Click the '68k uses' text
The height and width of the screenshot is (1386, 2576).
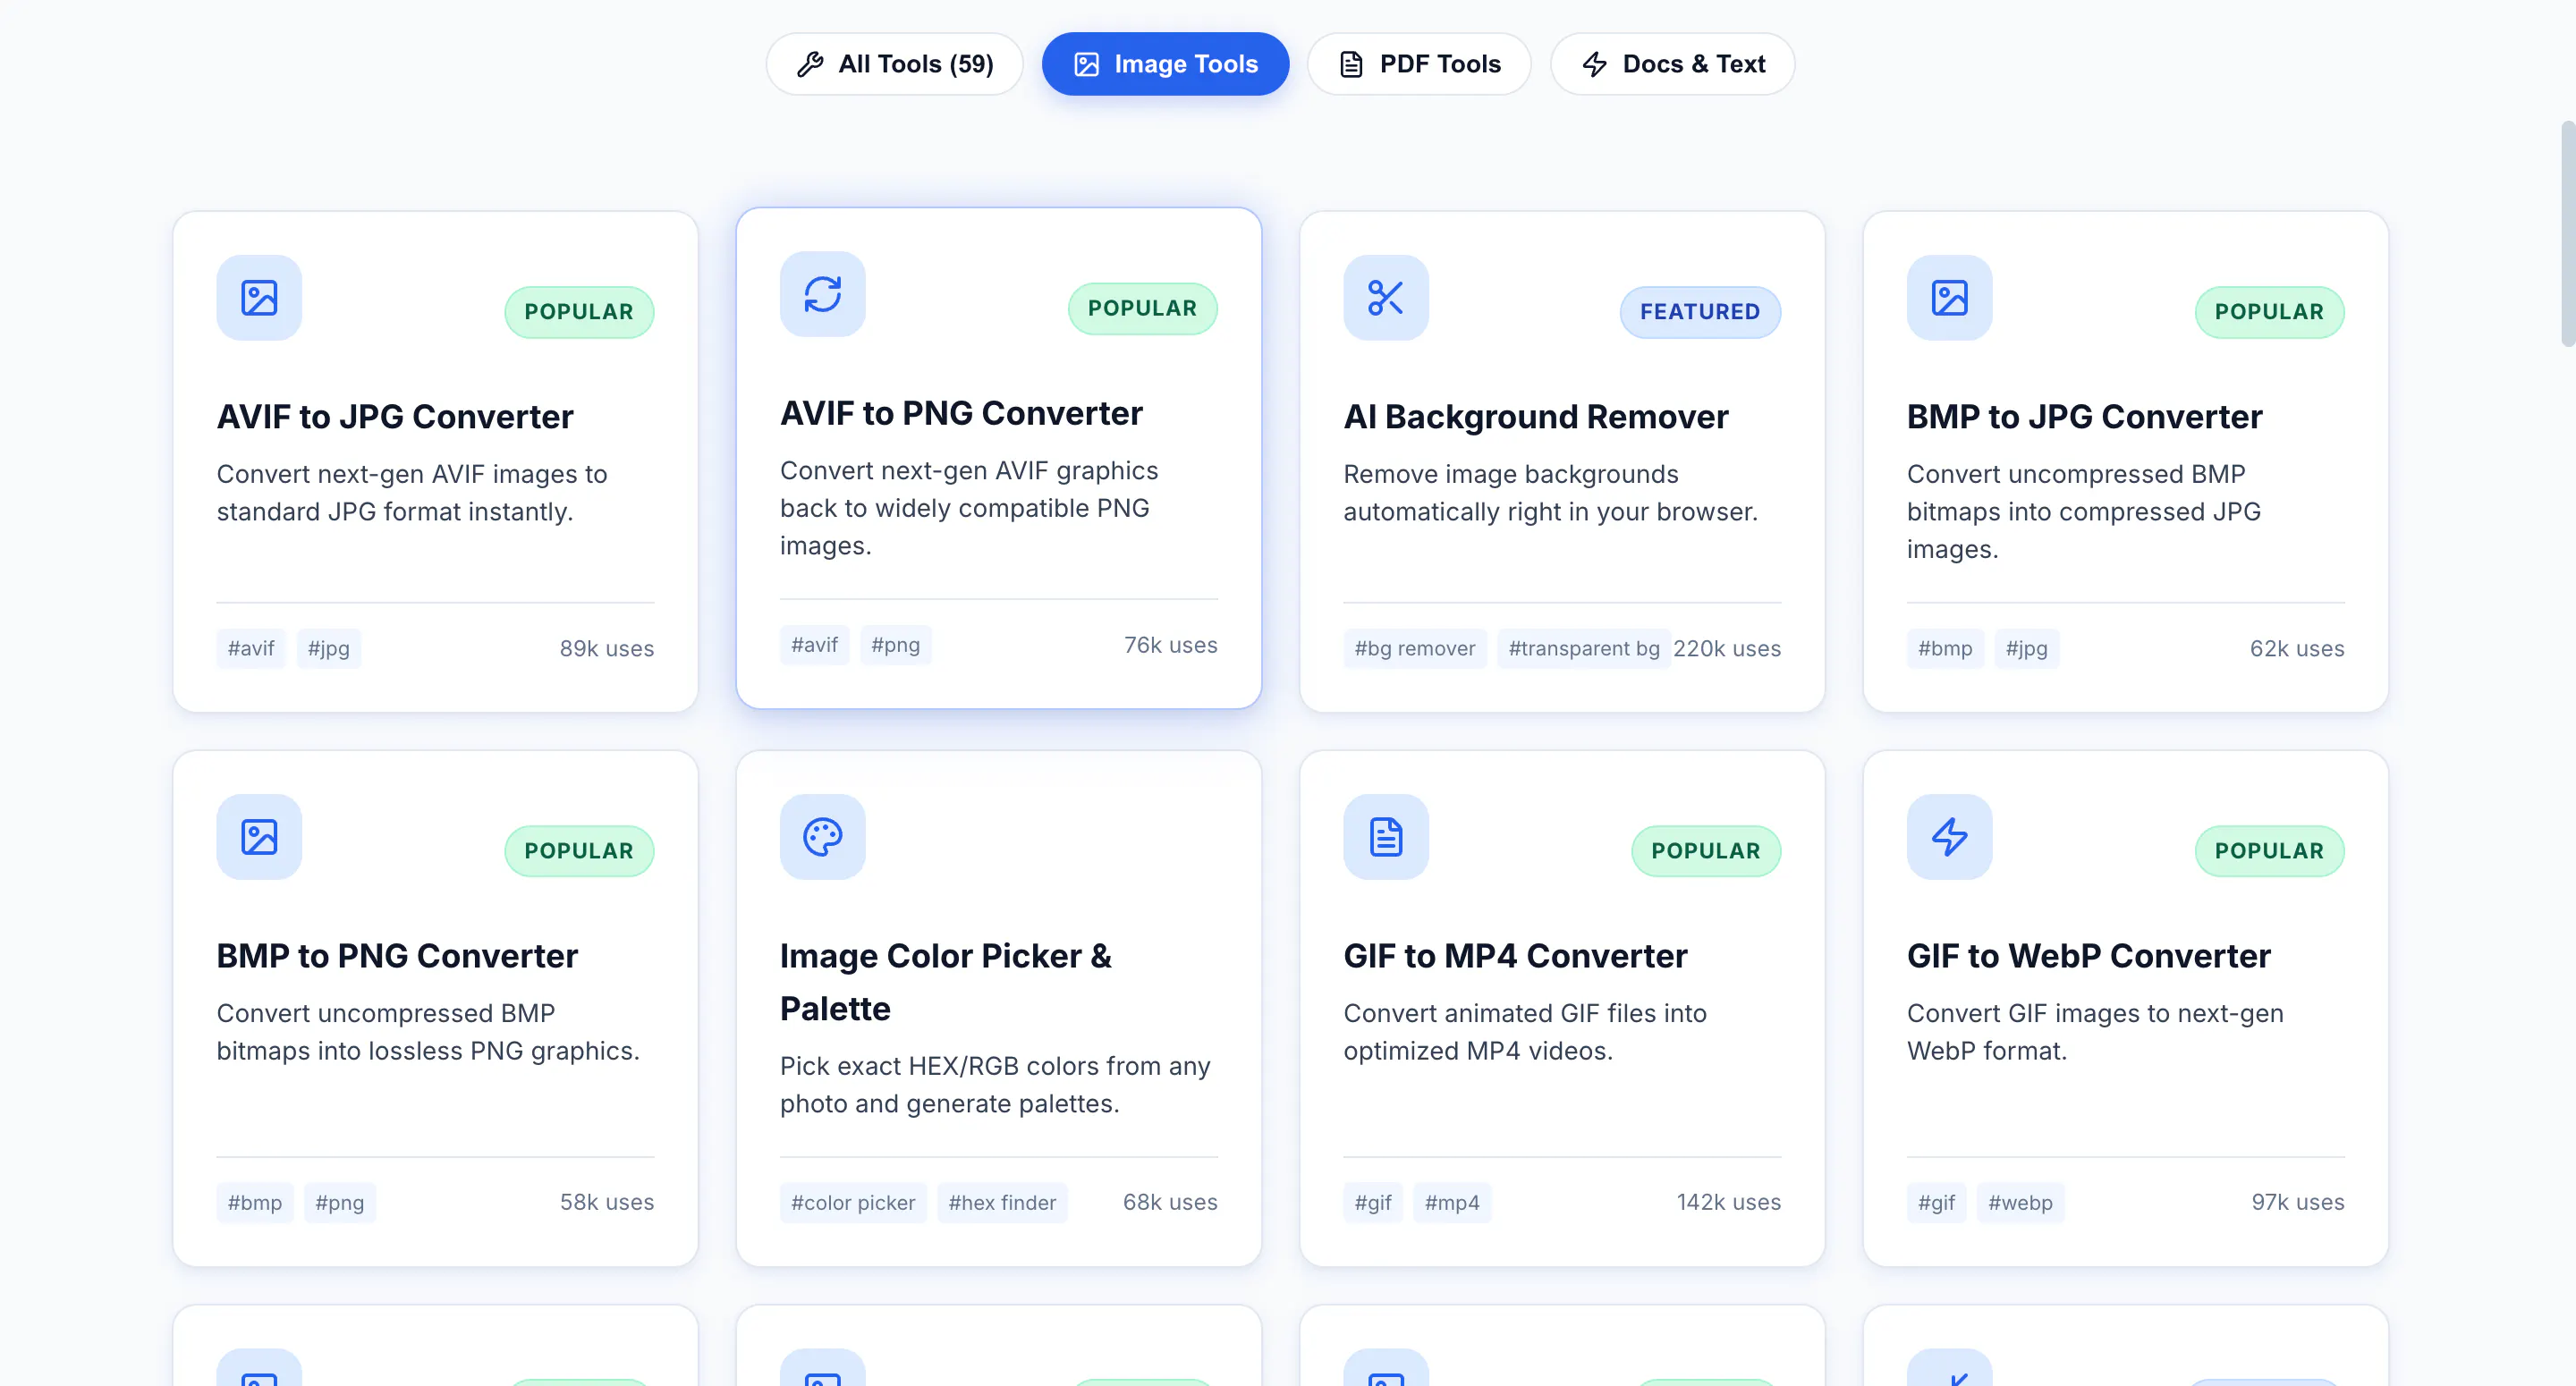(1170, 1202)
